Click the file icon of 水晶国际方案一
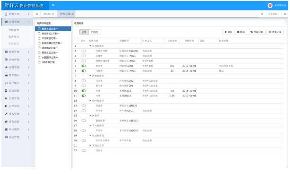The image size is (290, 174). pyautogui.click(x=39, y=57)
